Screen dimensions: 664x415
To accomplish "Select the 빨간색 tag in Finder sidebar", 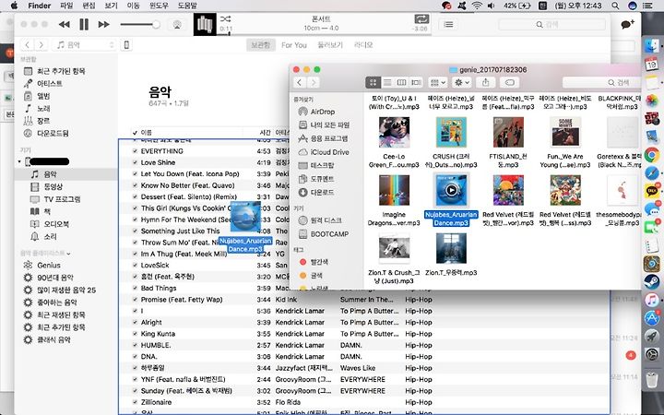I will coord(319,262).
